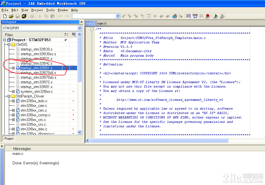
Task: Click the Replace toolbar icon
Action: (143, 16)
